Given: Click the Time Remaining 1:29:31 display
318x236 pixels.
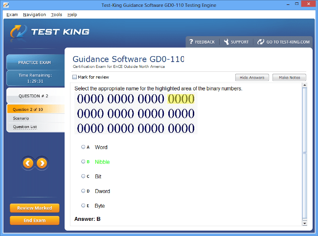Looking at the screenshot, I should tap(35, 78).
